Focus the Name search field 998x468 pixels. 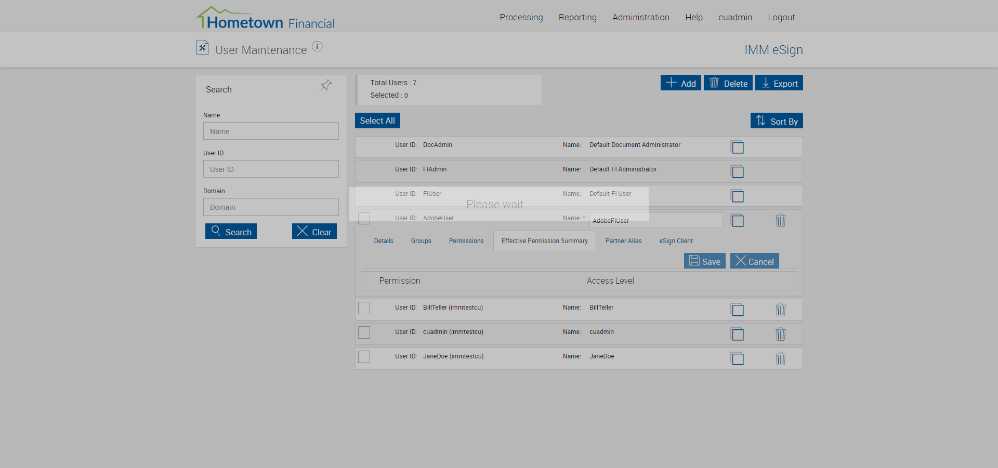(x=271, y=131)
